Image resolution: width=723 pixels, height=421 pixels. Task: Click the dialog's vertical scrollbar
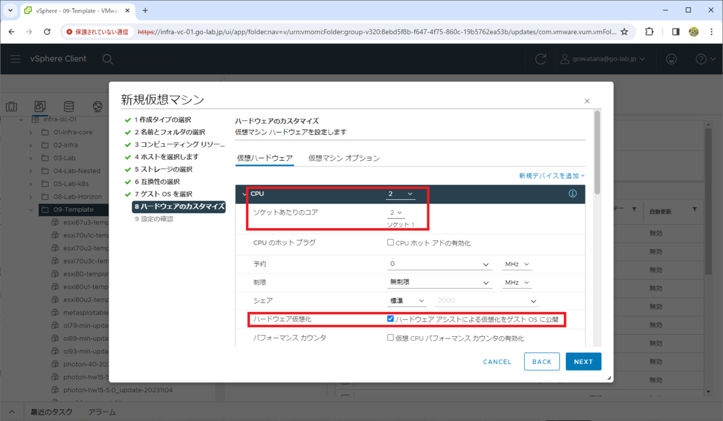pos(597,152)
